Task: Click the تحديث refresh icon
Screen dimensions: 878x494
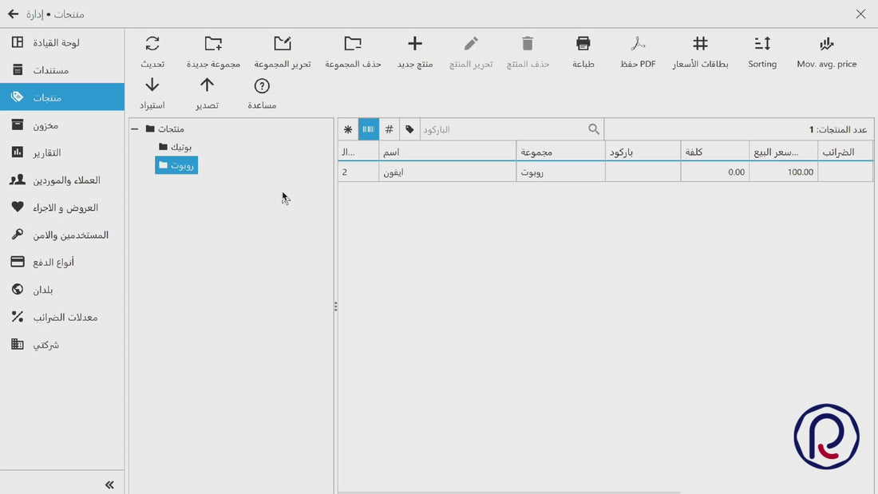Action: click(152, 44)
